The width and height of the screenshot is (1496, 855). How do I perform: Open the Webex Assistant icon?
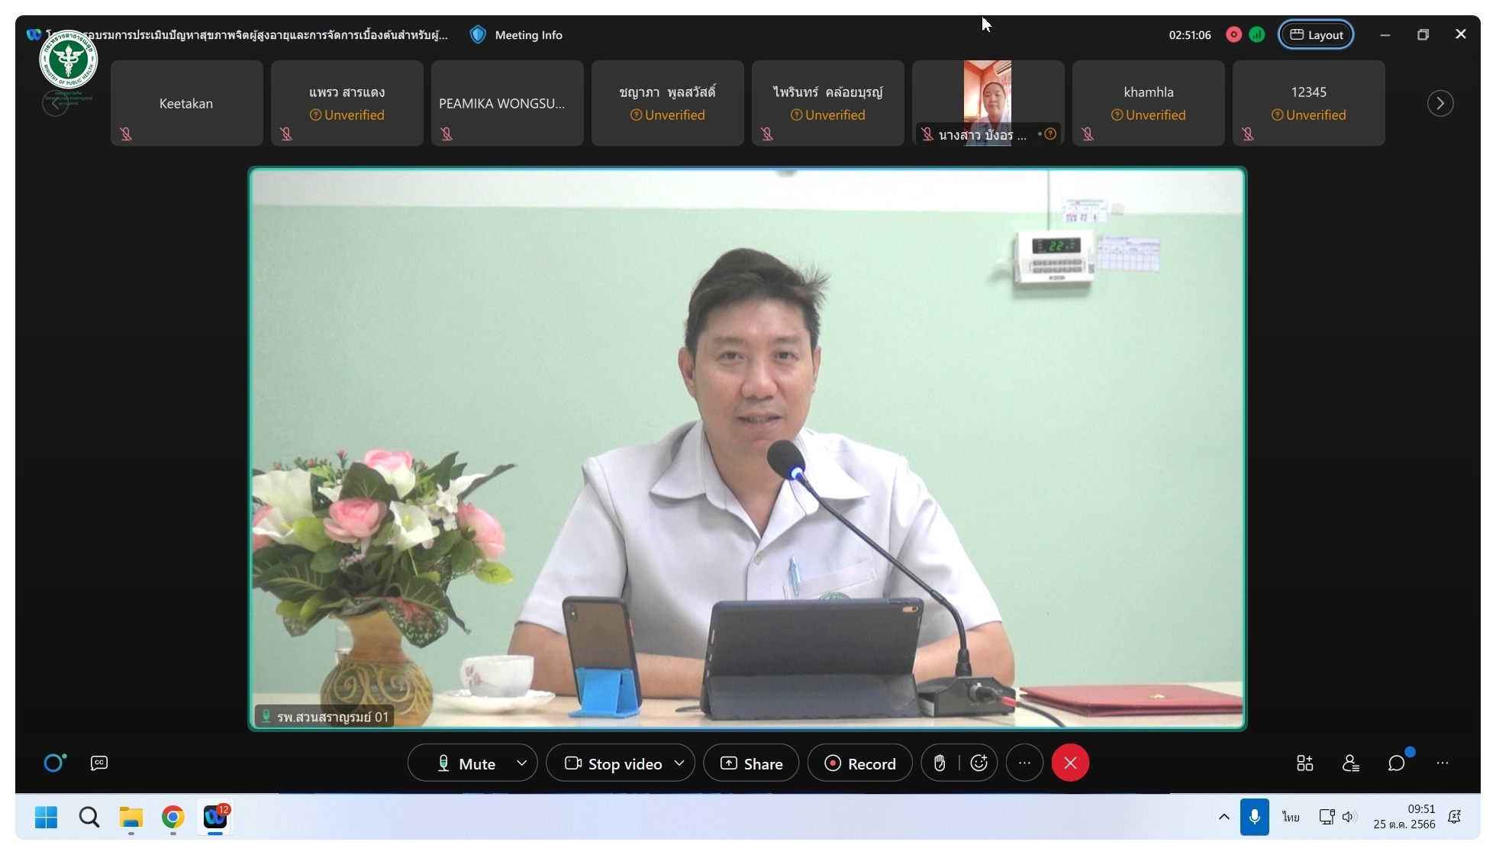click(54, 763)
